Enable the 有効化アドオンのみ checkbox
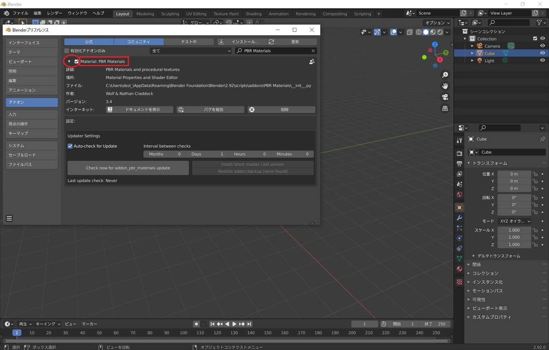 pos(67,51)
